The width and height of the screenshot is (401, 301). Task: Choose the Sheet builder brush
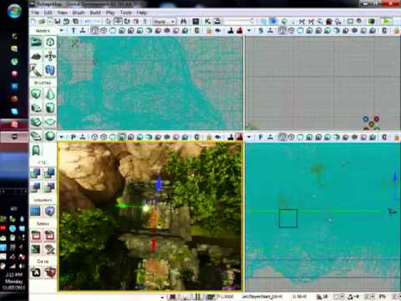(x=50, y=121)
